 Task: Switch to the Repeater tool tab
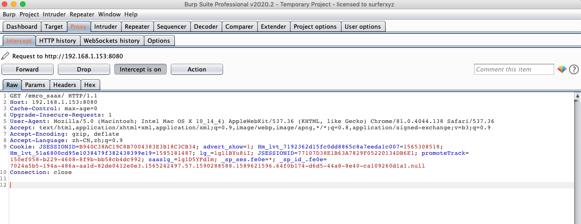[x=137, y=26]
